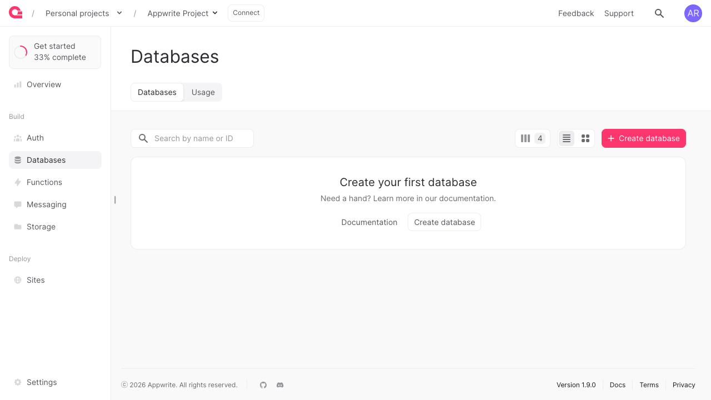
Task: Open the Privacy footer link
Action: [684, 385]
